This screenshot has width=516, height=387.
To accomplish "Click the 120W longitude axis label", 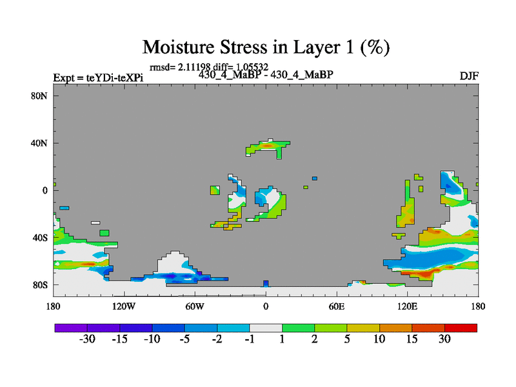I will 124,306.
